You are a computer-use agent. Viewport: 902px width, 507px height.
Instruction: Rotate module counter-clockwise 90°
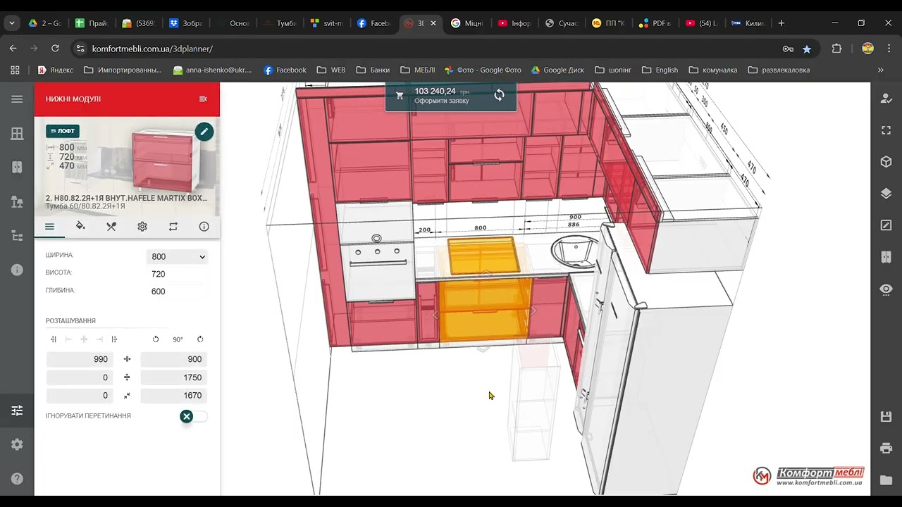coord(156,339)
